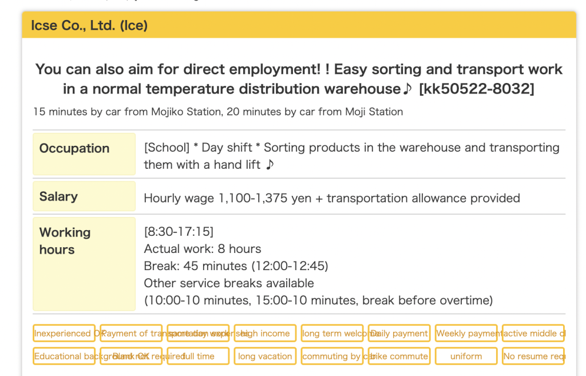Select the 'Inexperienced OK' tag

[x=64, y=333]
